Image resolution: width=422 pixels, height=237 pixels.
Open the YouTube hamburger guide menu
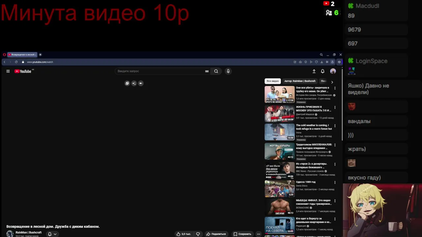click(8, 71)
